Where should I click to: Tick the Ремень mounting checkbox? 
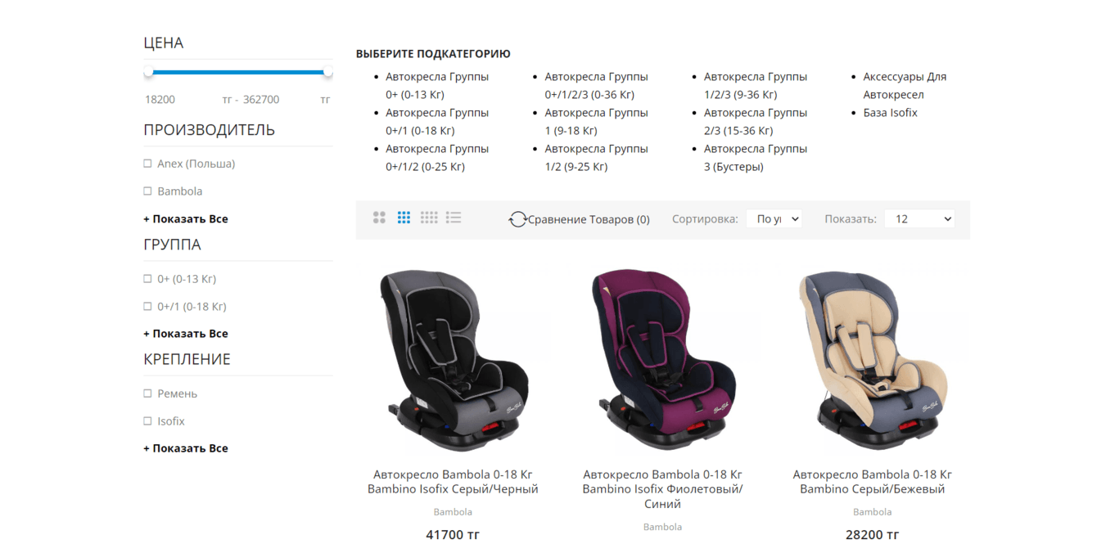pos(147,393)
